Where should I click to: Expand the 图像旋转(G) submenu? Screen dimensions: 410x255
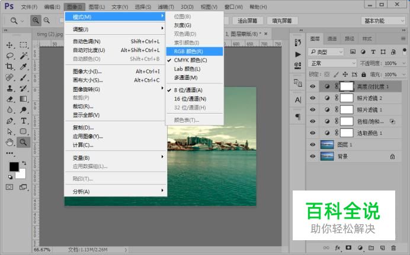click(x=116, y=89)
